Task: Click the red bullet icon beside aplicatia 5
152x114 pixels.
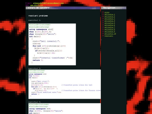Action: 103,23
